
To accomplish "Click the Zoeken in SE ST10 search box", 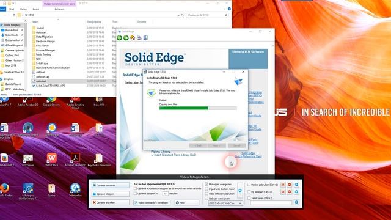I will (x=208, y=15).
